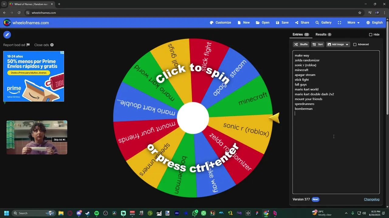Viewport: 389px width, 218px height.
Task: Open Customize palette option
Action: click(x=220, y=23)
